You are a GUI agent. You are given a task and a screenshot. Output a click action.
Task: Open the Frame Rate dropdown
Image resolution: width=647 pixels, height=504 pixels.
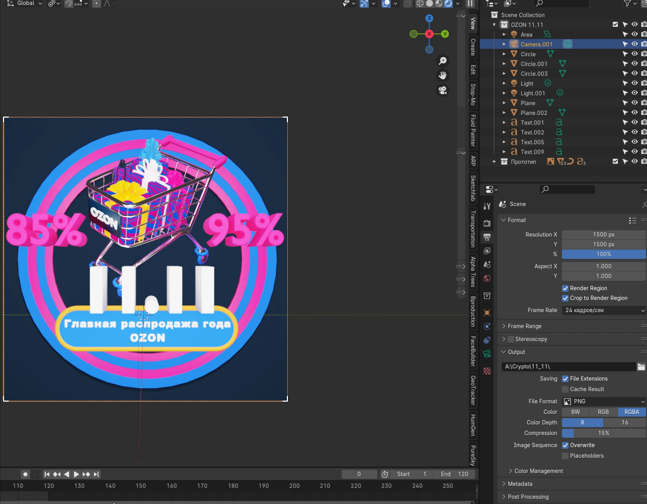604,310
